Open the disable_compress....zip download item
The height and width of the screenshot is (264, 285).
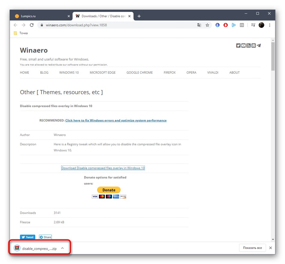click(39, 248)
